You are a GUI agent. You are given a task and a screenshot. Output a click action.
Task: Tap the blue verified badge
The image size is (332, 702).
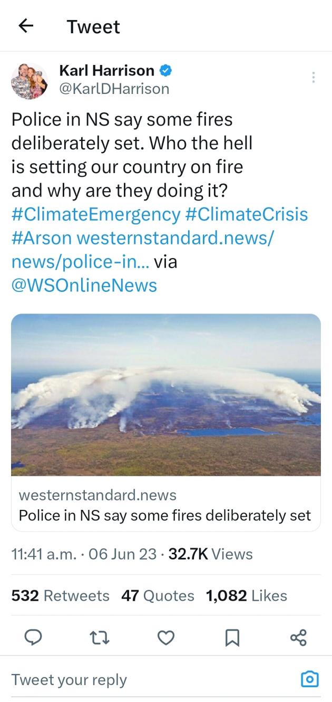coord(165,70)
